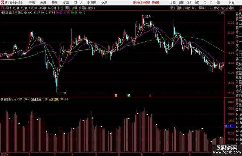Click the 回踩选股: 200.00 label
Image resolution: width=242 pixels, height=156 pixels.
coord(58,99)
